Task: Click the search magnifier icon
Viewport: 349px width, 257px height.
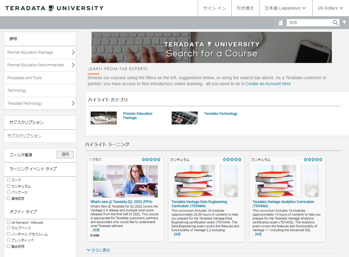Action: tap(335, 22)
